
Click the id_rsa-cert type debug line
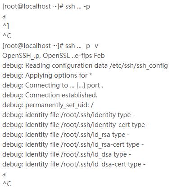pyautogui.click(x=73, y=144)
